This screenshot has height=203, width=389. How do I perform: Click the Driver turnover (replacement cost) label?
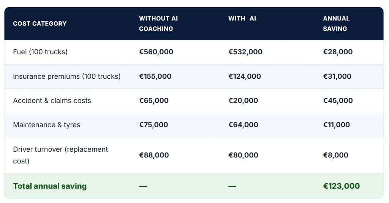coord(60,155)
